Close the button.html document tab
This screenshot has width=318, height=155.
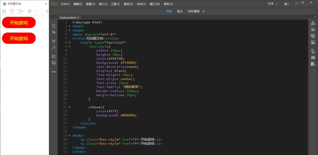[78, 18]
